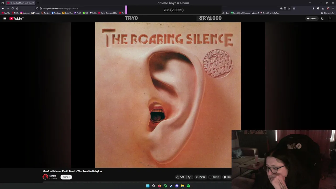Open the sims 4 bookmark folder
The width and height of the screenshot is (336, 189).
(255, 13)
